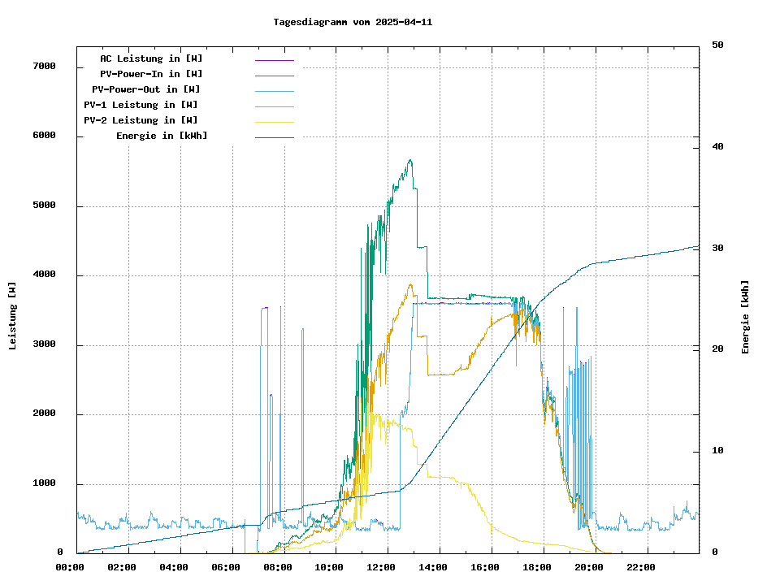Select the 'PV-Power-Out in [W]' legend entry
780x585 pixels.
pyautogui.click(x=146, y=89)
